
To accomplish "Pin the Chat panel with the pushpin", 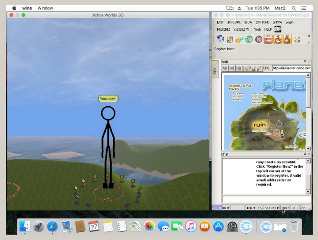I will [x=305, y=154].
